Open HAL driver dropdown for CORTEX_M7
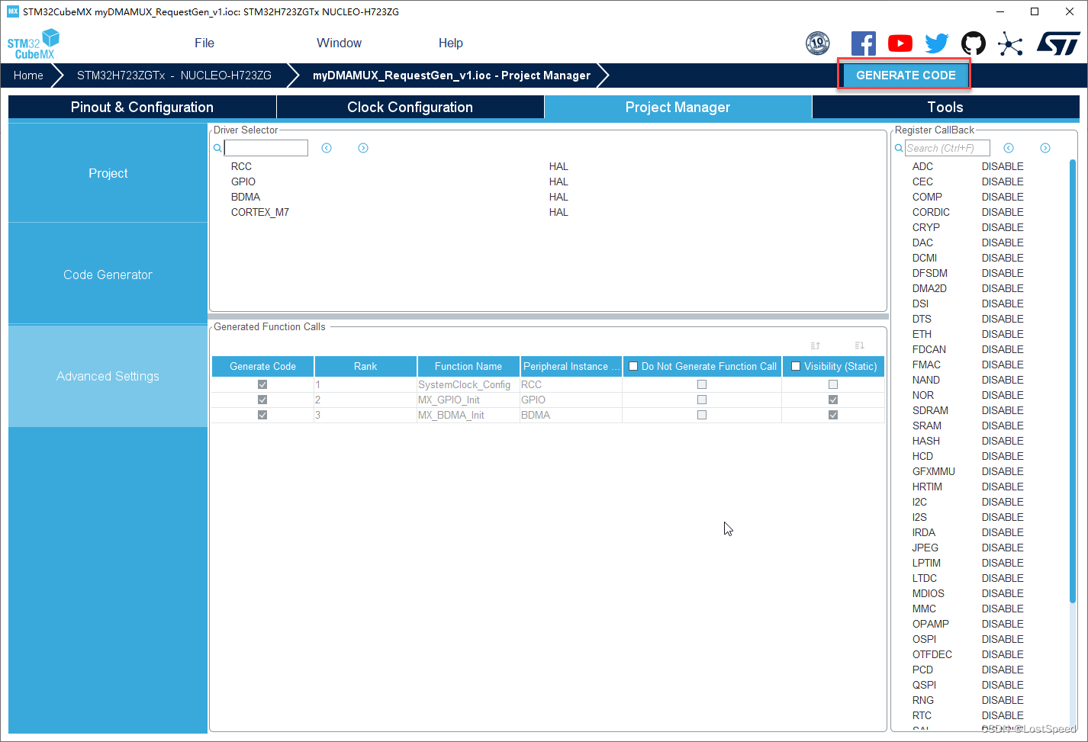 (558, 212)
